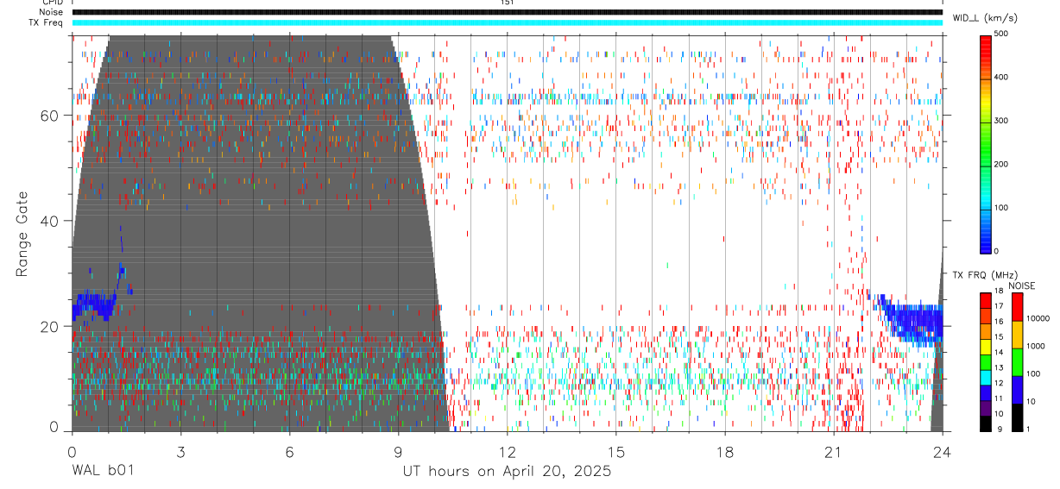1060x489 pixels.
Task: Click the 6 tick on the UT hours axis
Action: point(289,451)
